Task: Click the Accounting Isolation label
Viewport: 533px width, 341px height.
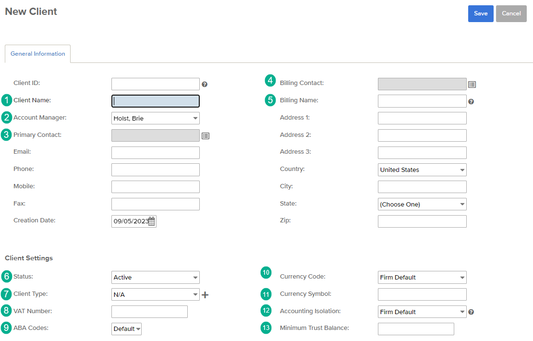Action: click(x=310, y=311)
